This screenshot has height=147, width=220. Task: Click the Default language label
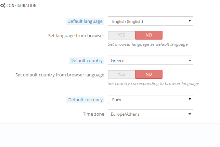pyautogui.click(x=85, y=21)
